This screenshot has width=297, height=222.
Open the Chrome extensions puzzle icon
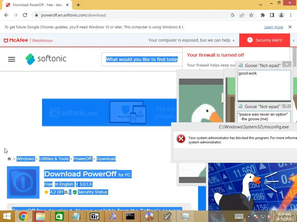pyautogui.click(x=263, y=15)
